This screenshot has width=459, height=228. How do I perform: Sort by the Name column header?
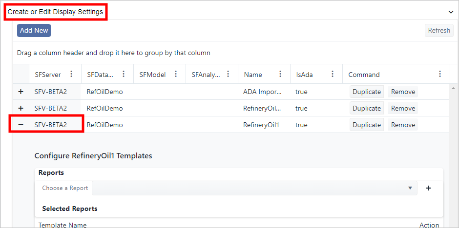click(x=253, y=75)
